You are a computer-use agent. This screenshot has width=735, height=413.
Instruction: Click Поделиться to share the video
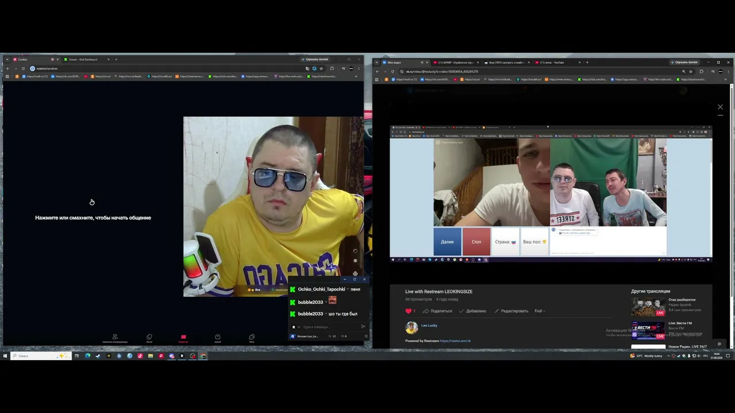tap(438, 311)
